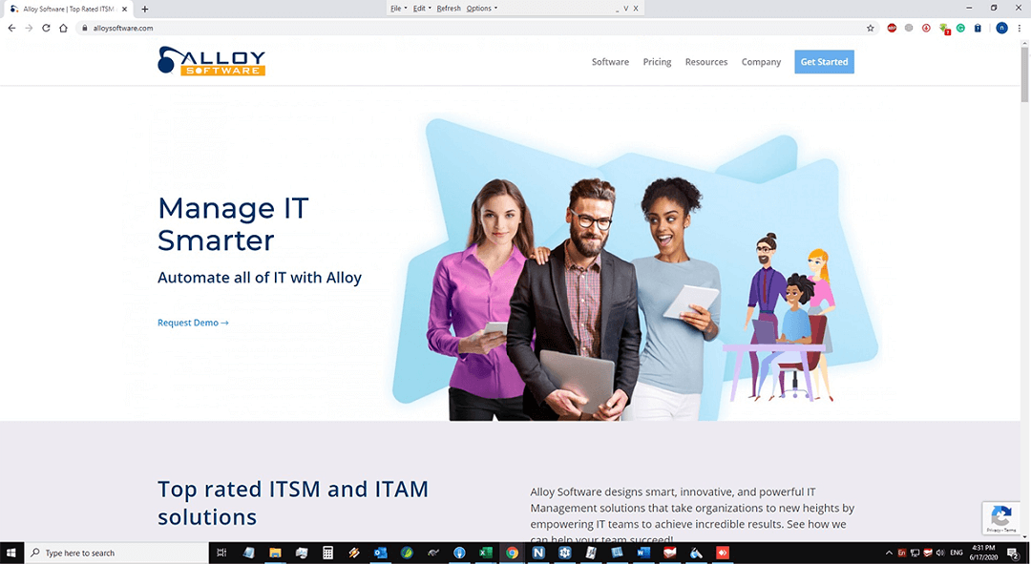Click the volume icon in system tray
The height and width of the screenshot is (564, 1031).
click(x=940, y=553)
